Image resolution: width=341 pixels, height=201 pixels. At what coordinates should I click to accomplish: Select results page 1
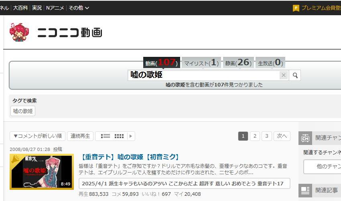point(243,136)
